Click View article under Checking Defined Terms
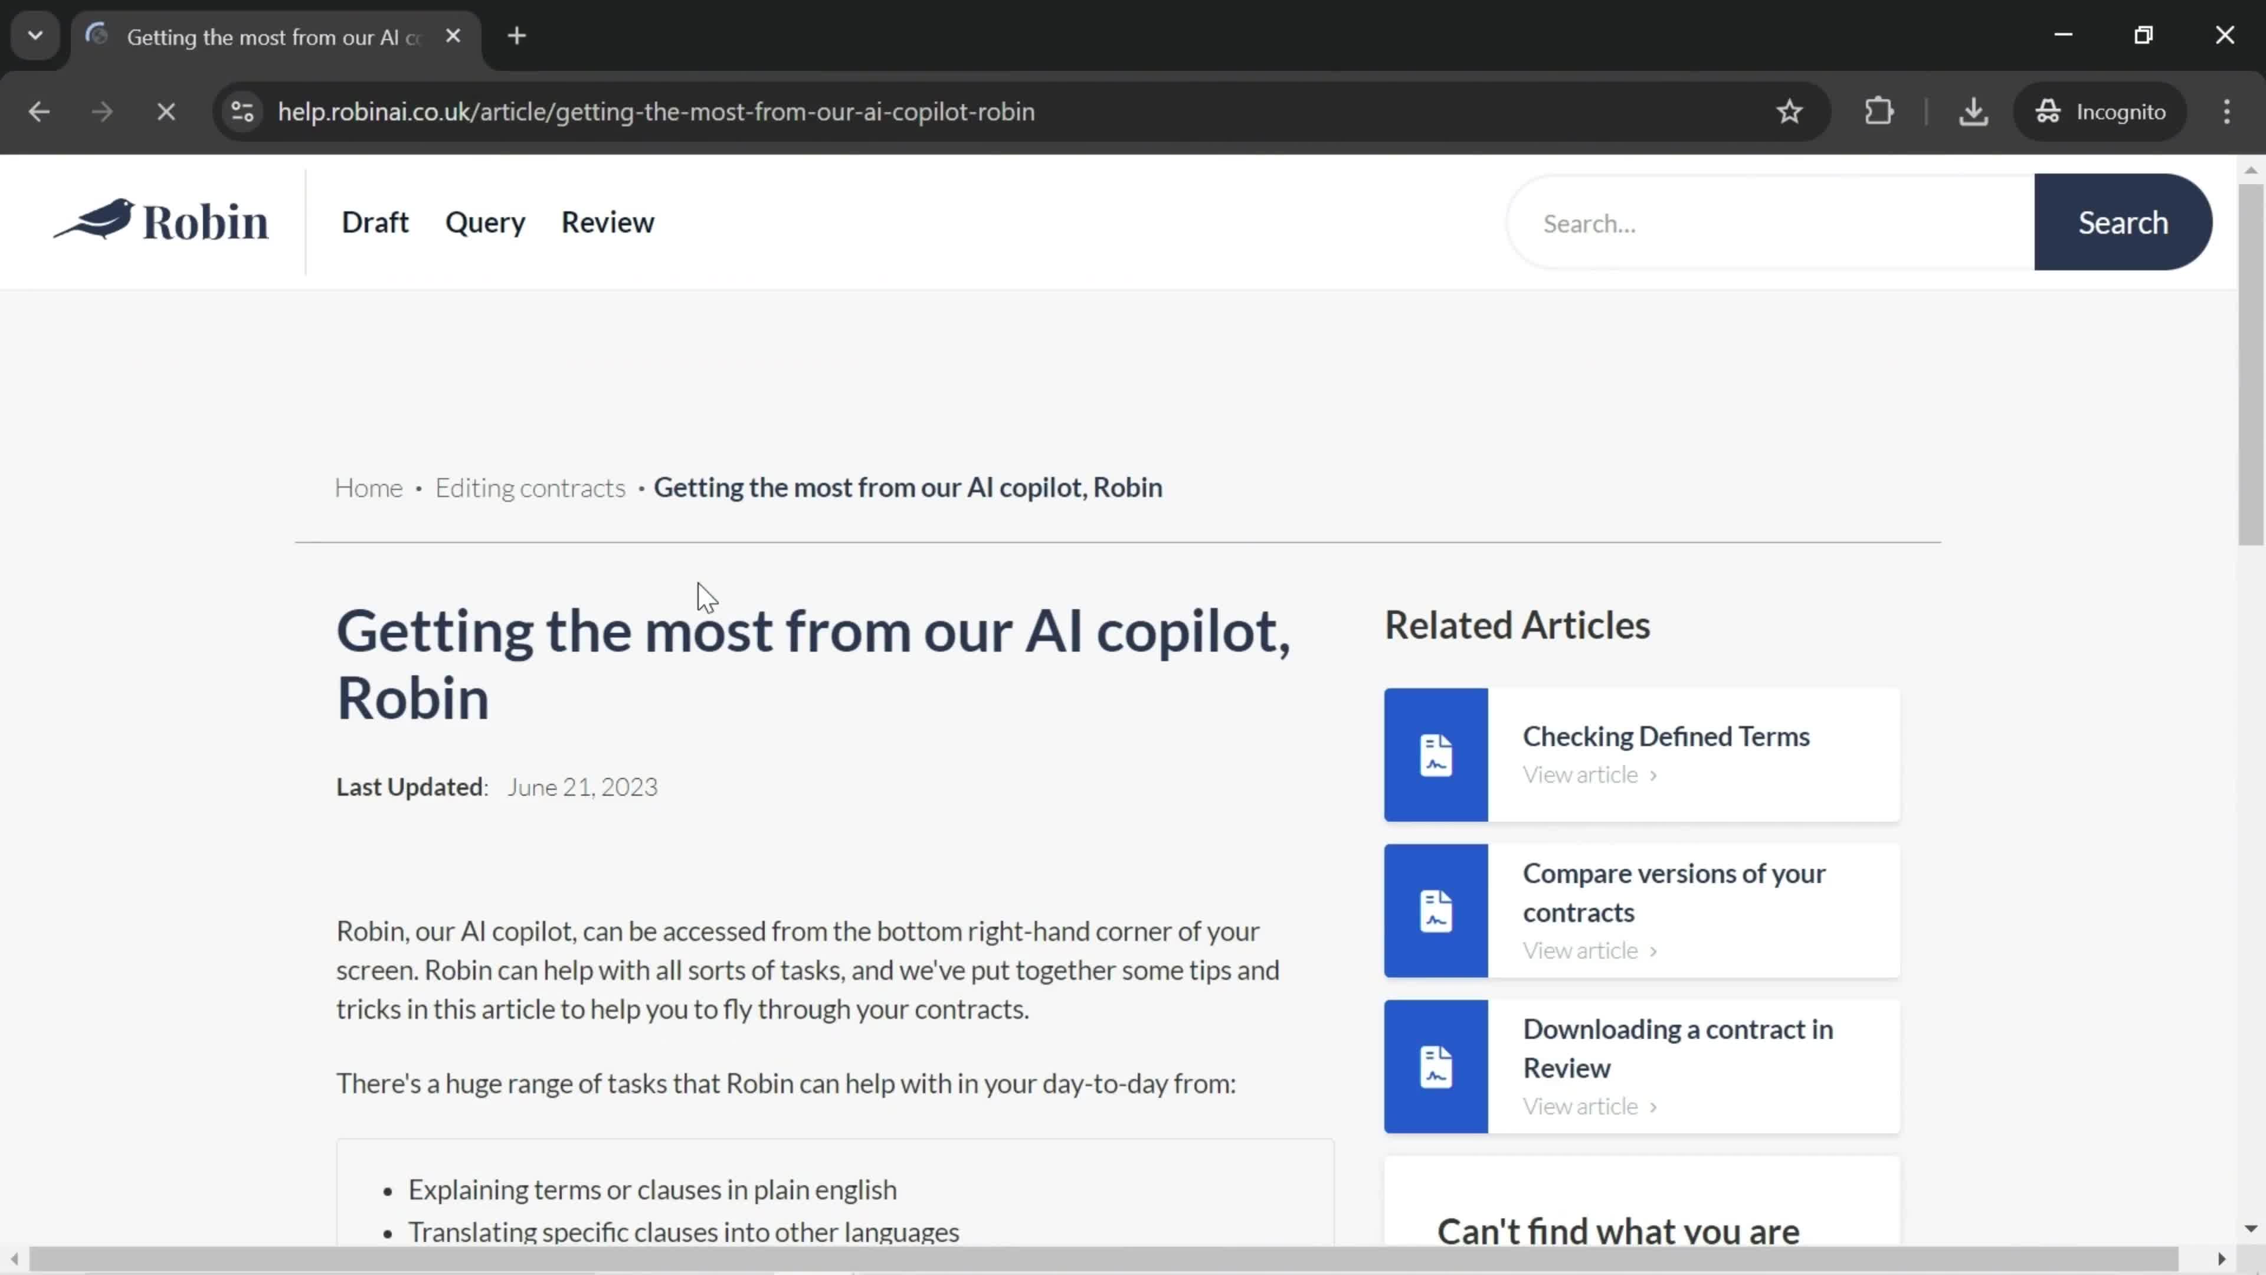2266x1275 pixels. click(1590, 774)
